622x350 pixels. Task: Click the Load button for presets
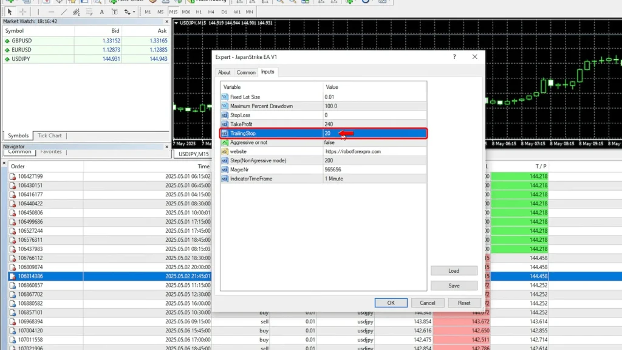pyautogui.click(x=454, y=271)
